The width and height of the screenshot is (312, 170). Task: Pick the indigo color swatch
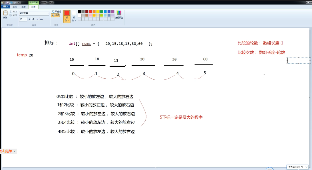(109, 11)
